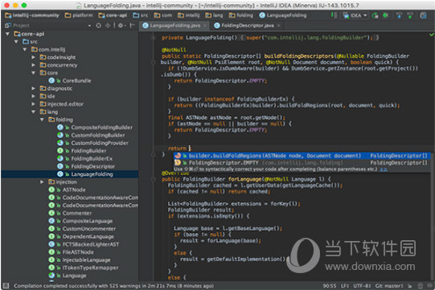Choose FoldingDescriptor.EMPTY completion suggestion
435x290 pixels.
coord(302,162)
